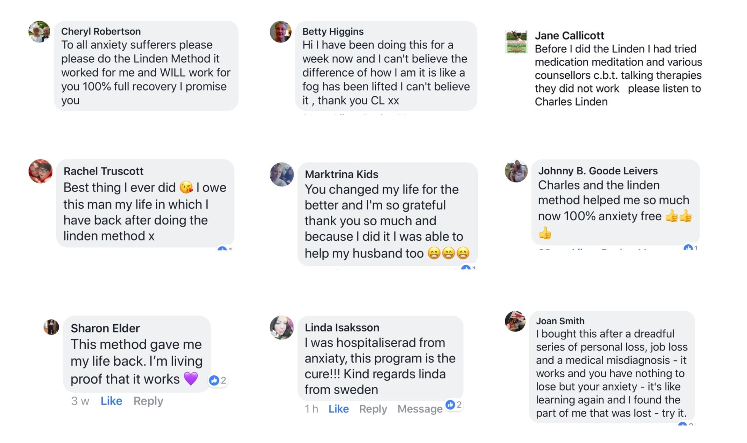Open Rachel Truscott's profile picture
Image resolution: width=747 pixels, height=443 pixels.
coord(40,171)
